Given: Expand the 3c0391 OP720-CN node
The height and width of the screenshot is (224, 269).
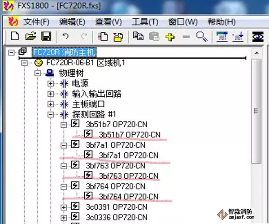Looking at the screenshot, I should (x=64, y=207).
